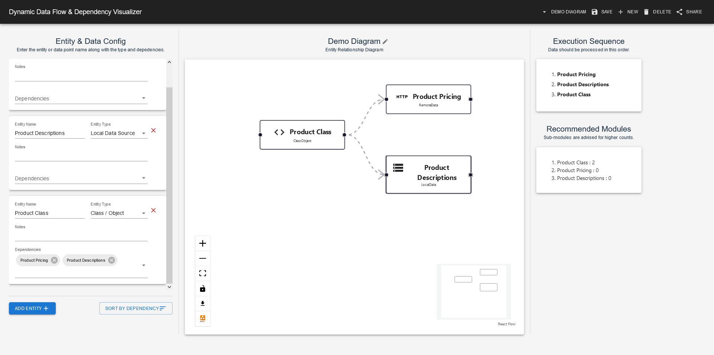The width and height of the screenshot is (714, 355).
Task: Remove the Product Descriptions dependency chip
Action: click(111, 260)
